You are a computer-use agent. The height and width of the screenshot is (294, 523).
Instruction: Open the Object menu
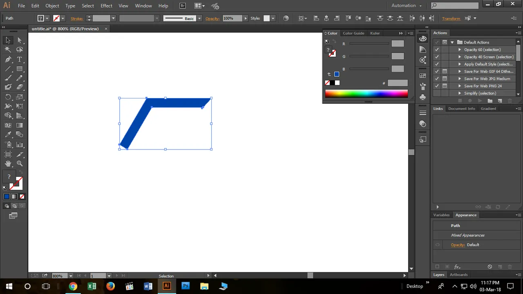click(x=52, y=6)
